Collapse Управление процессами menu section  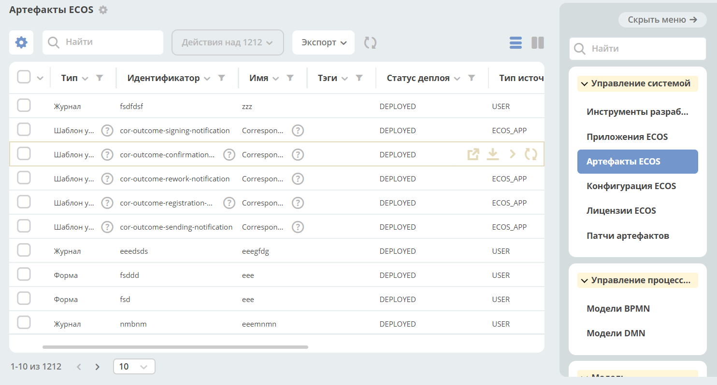[638, 280]
